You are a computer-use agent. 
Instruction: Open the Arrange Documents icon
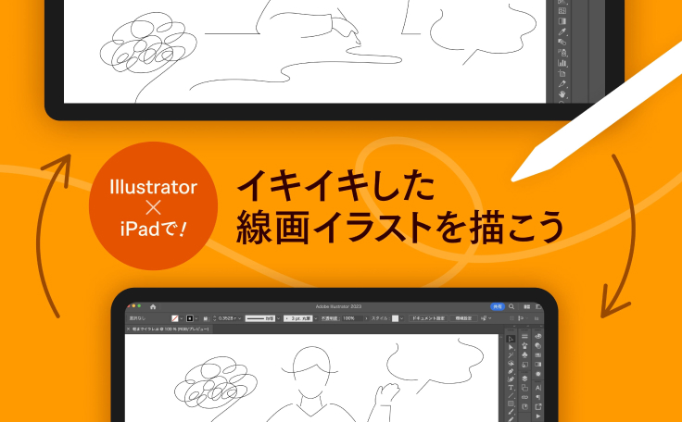526,307
